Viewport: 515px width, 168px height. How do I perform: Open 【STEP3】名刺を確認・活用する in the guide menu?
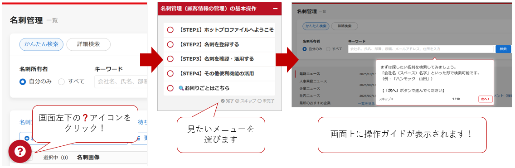tap(219, 59)
